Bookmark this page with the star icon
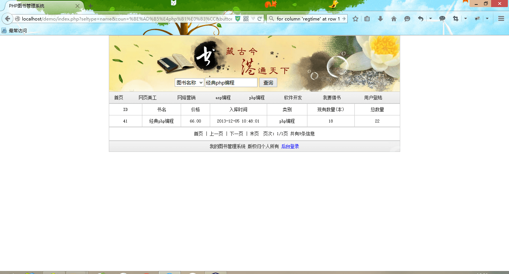The width and height of the screenshot is (509, 274). 355,19
